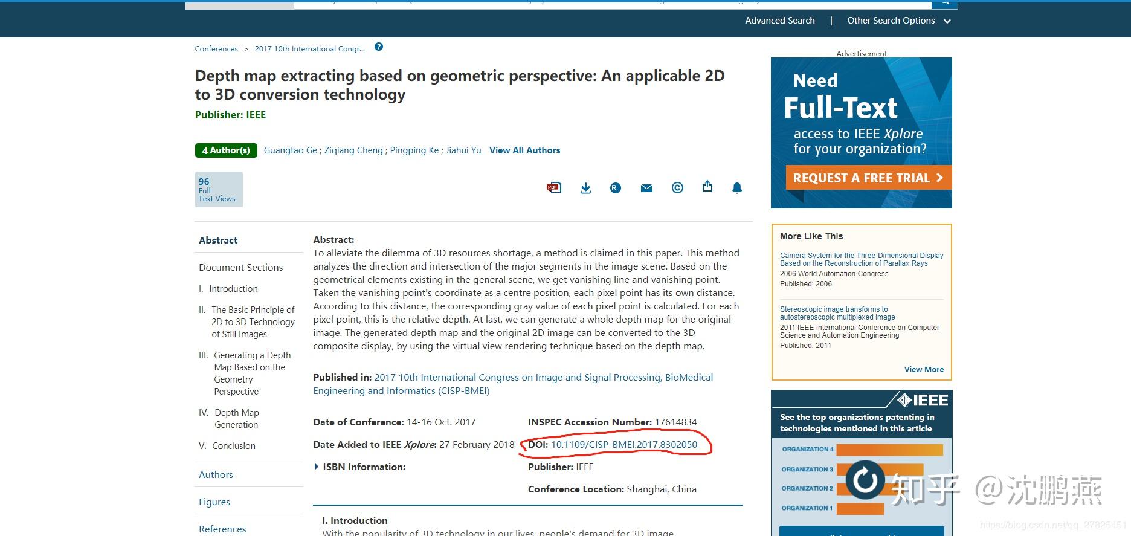This screenshot has height=536, width=1131.
Task: Jump to II. Basic Principle section
Action: 247,322
